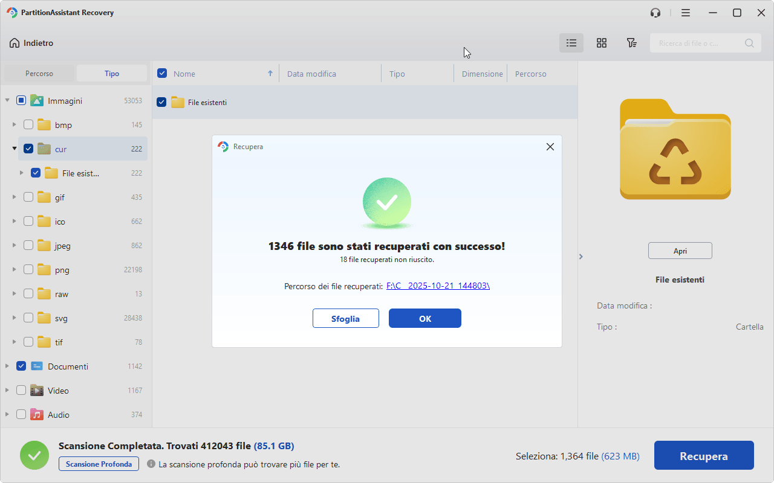
Task: Collapse the right preview panel arrow
Action: [581, 257]
